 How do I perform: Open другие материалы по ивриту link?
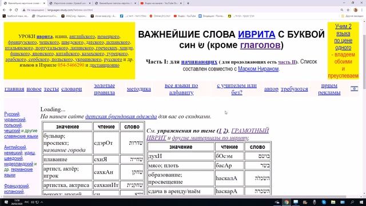[x=210, y=138]
